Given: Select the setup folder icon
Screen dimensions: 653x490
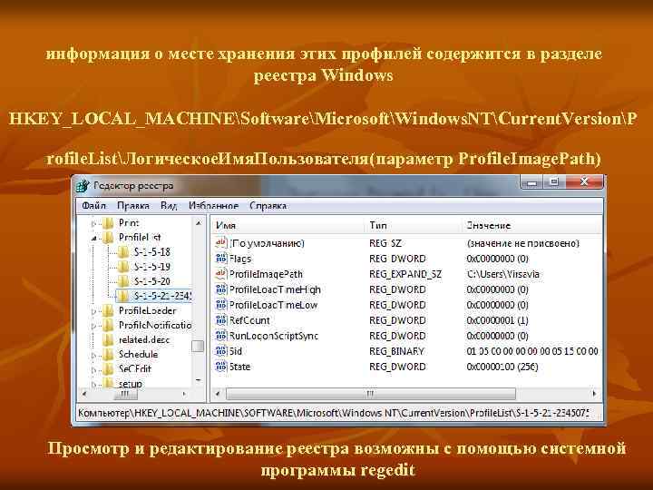Looking at the screenshot, I should pos(108,383).
